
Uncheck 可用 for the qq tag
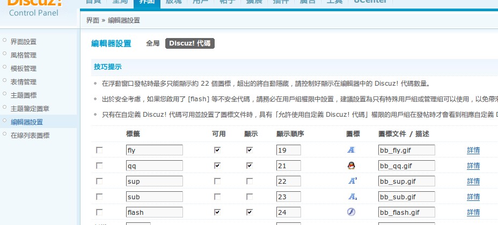217,166
